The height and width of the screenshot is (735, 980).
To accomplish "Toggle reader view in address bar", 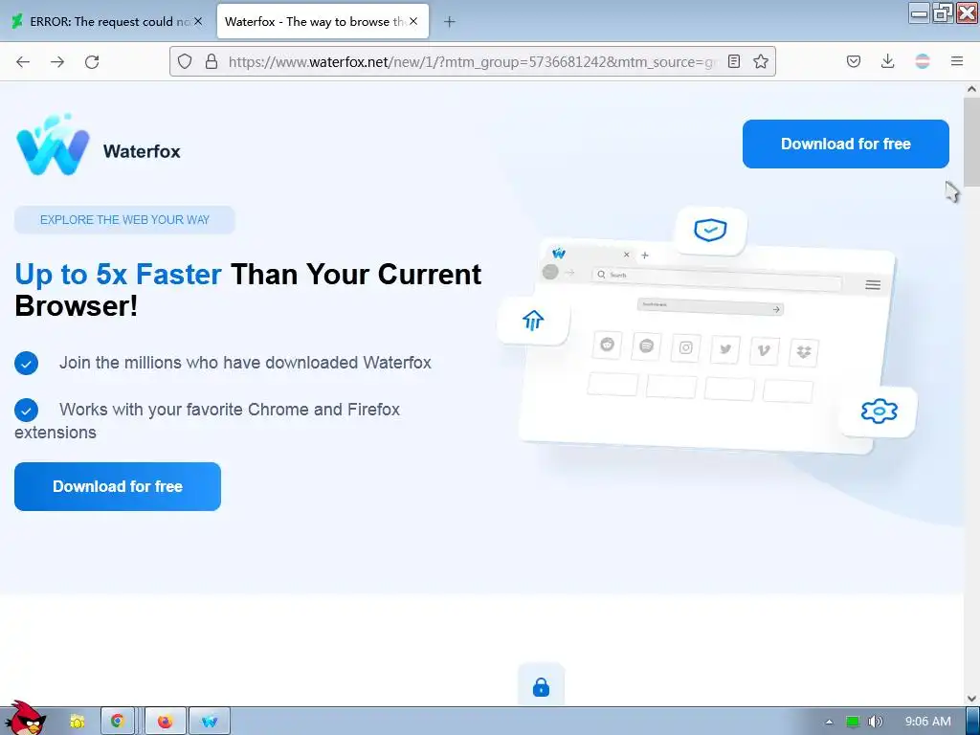I will 734,61.
